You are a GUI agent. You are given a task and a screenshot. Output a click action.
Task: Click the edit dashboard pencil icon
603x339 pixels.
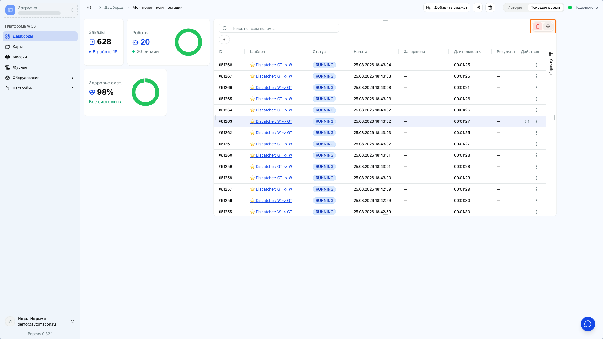click(x=478, y=8)
